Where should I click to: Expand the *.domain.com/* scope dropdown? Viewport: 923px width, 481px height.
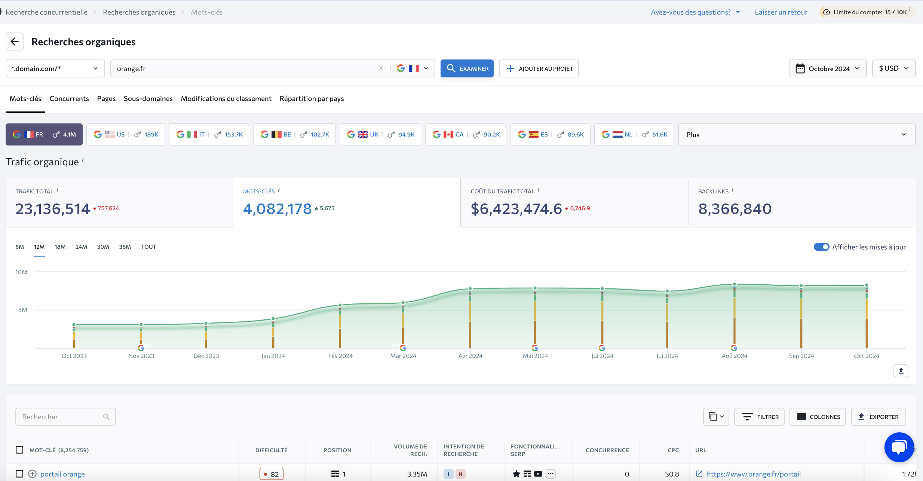[55, 68]
